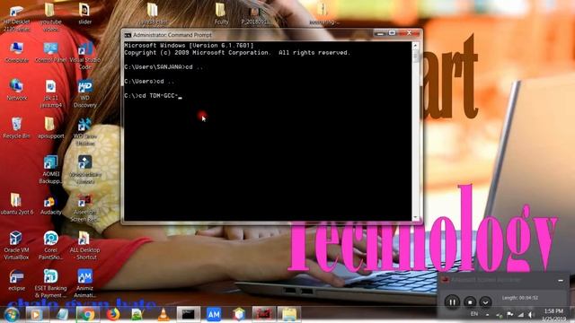
Task: Open the network signal tray icon
Action: click(x=521, y=315)
